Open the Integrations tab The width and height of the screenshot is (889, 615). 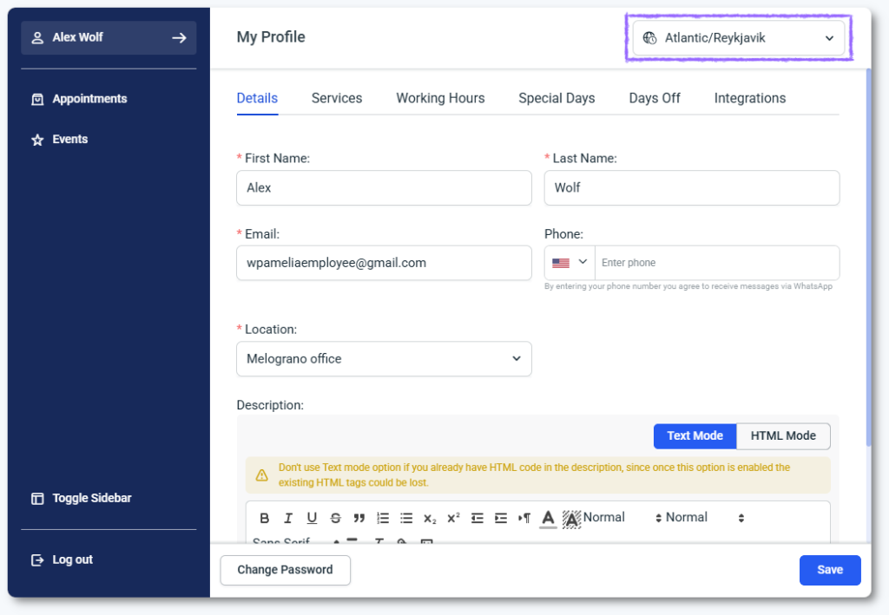tap(749, 98)
